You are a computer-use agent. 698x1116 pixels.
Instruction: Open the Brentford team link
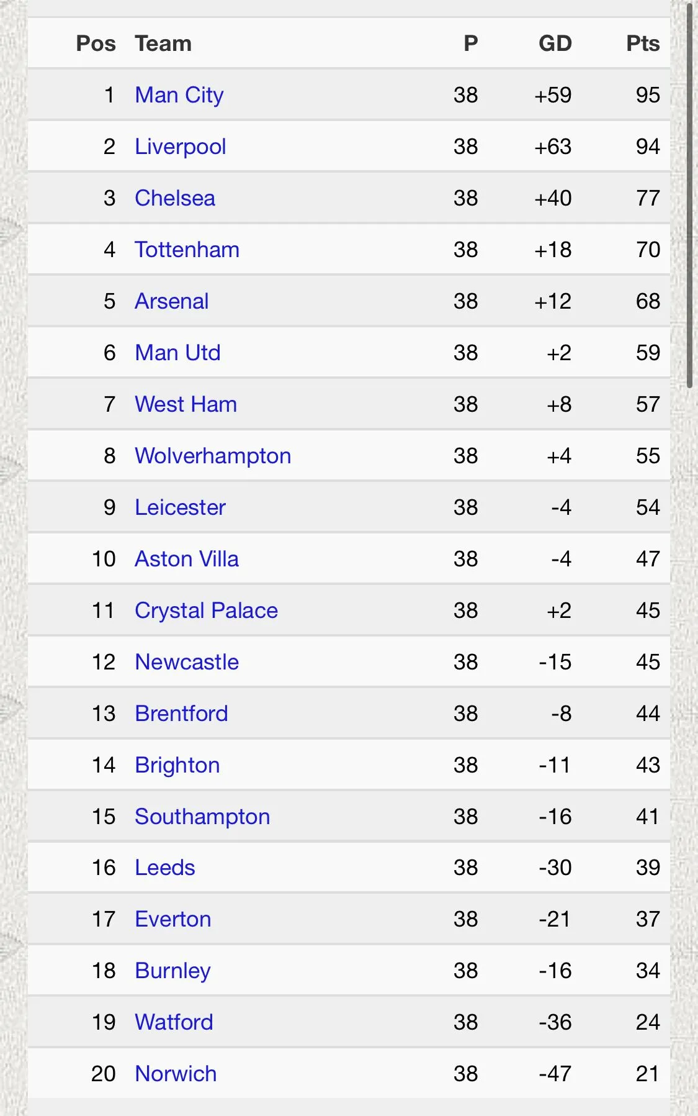[181, 714]
